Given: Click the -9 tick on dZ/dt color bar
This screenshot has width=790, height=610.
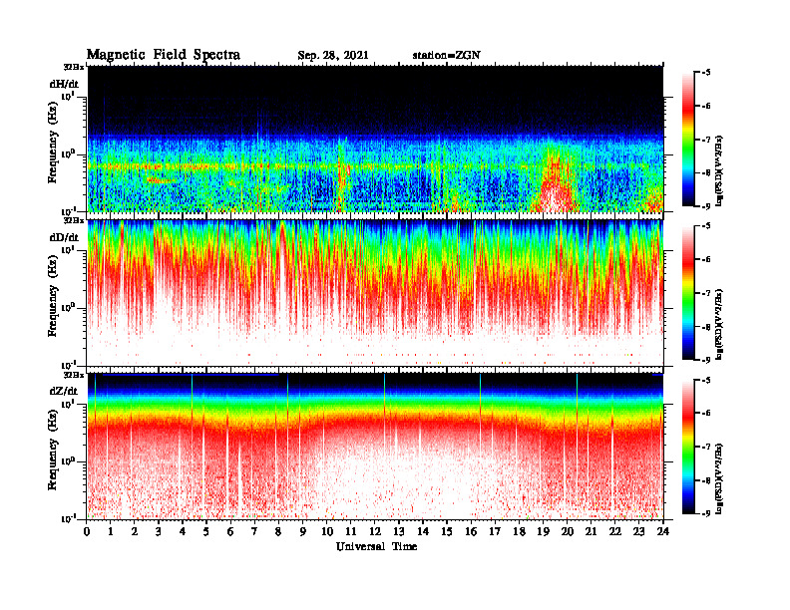Looking at the screenshot, I should 706,513.
